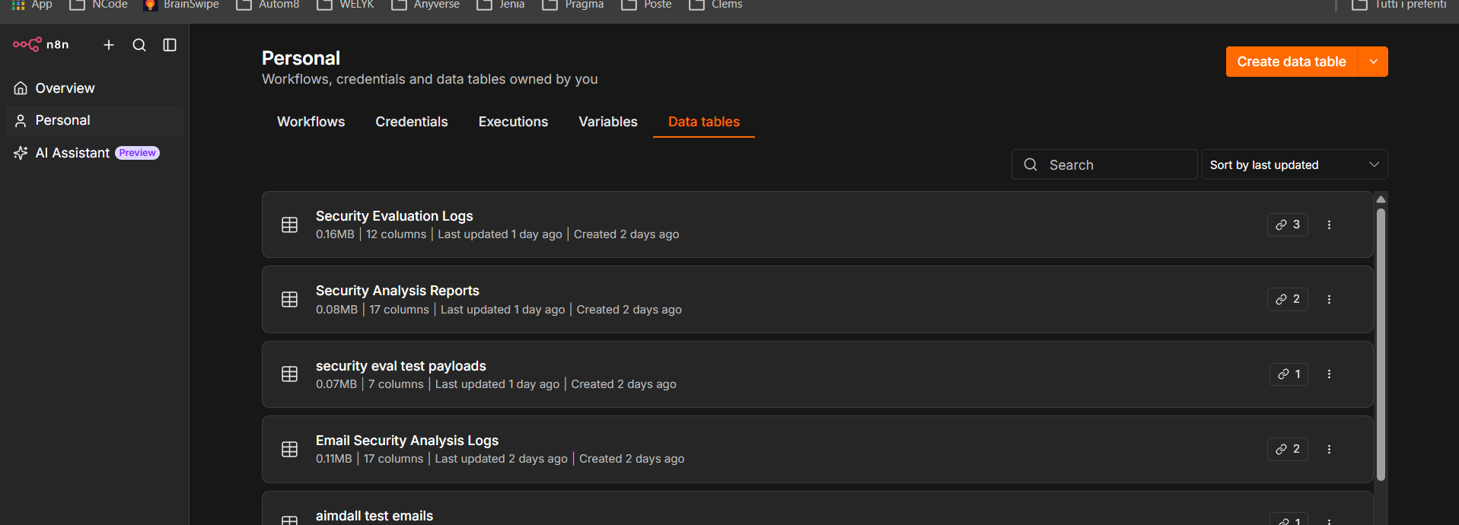
Task: Click Create data table button
Action: pos(1292,62)
